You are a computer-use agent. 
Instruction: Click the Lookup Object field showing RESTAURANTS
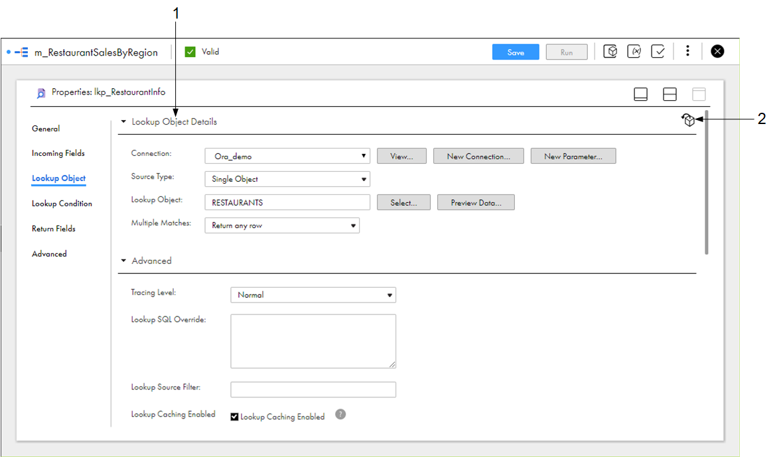click(x=287, y=202)
